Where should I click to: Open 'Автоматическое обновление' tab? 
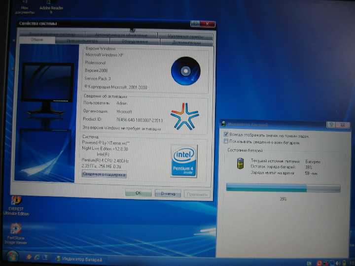121,35
